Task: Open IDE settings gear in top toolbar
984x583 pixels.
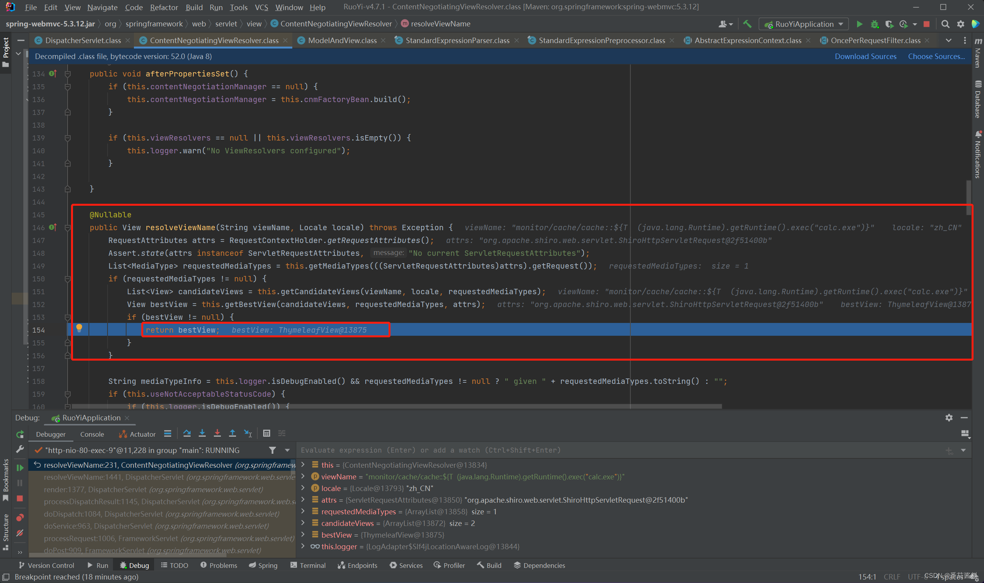Action: (x=960, y=24)
